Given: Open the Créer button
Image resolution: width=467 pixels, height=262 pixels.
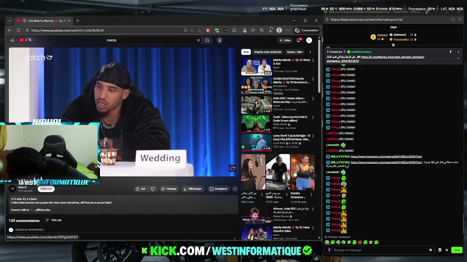Looking at the screenshot, I should point(285,40).
